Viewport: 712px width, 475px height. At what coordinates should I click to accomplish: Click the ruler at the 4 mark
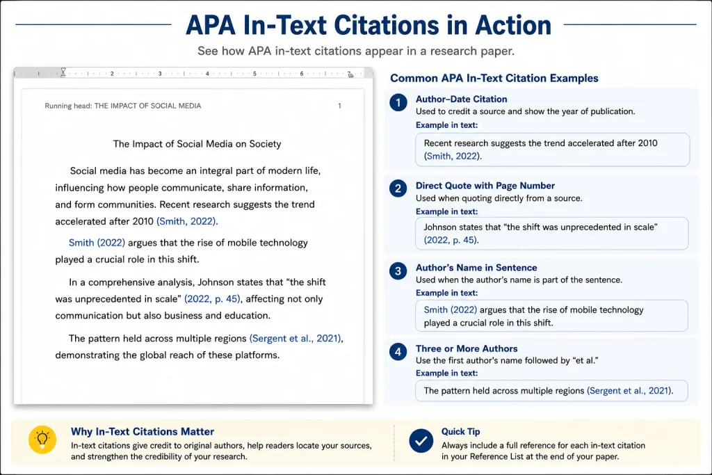207,74
